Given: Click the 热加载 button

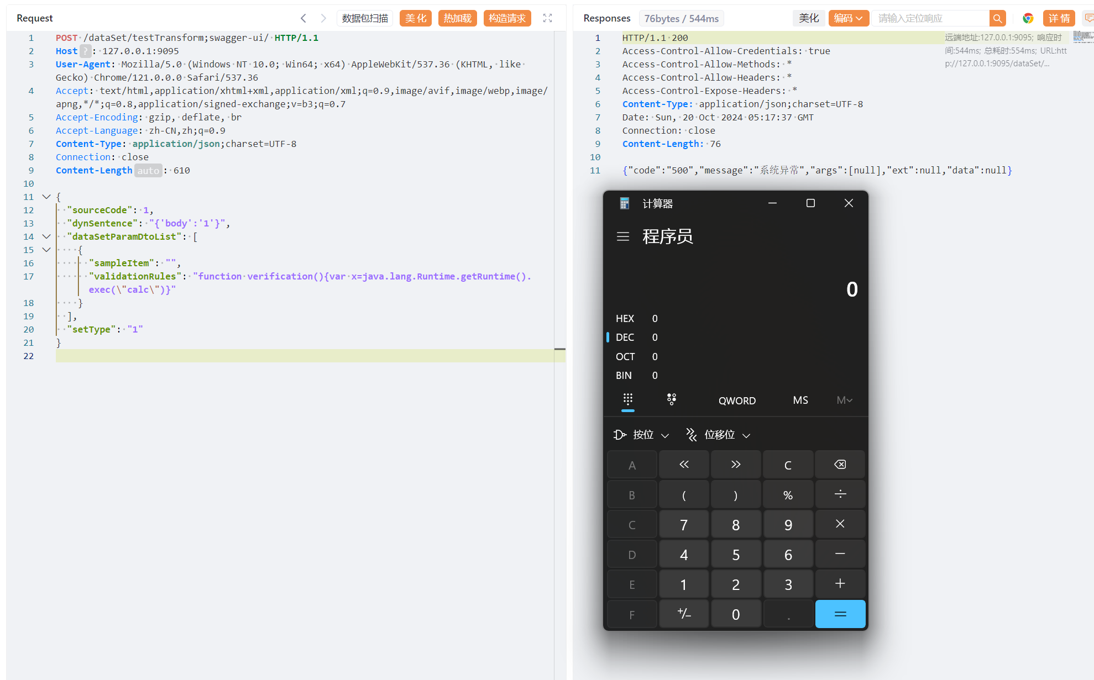Looking at the screenshot, I should point(458,18).
